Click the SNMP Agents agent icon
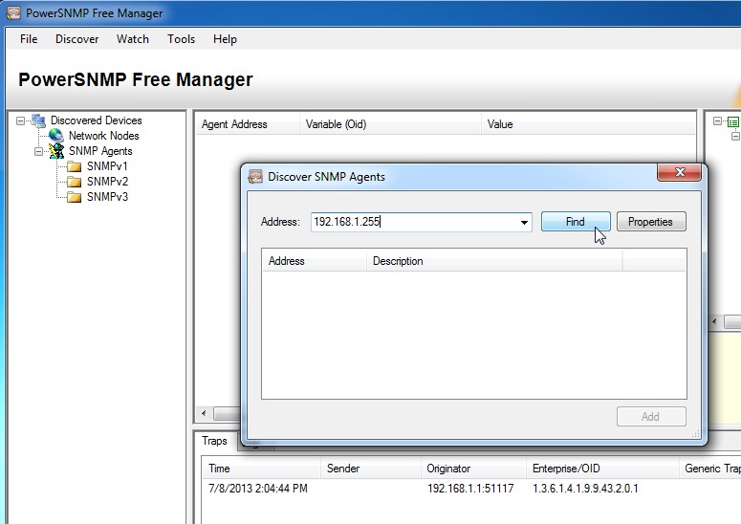 pyautogui.click(x=56, y=151)
